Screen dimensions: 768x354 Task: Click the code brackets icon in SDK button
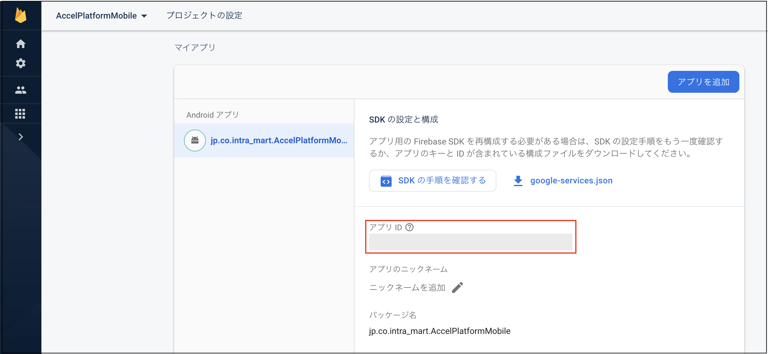click(x=386, y=181)
